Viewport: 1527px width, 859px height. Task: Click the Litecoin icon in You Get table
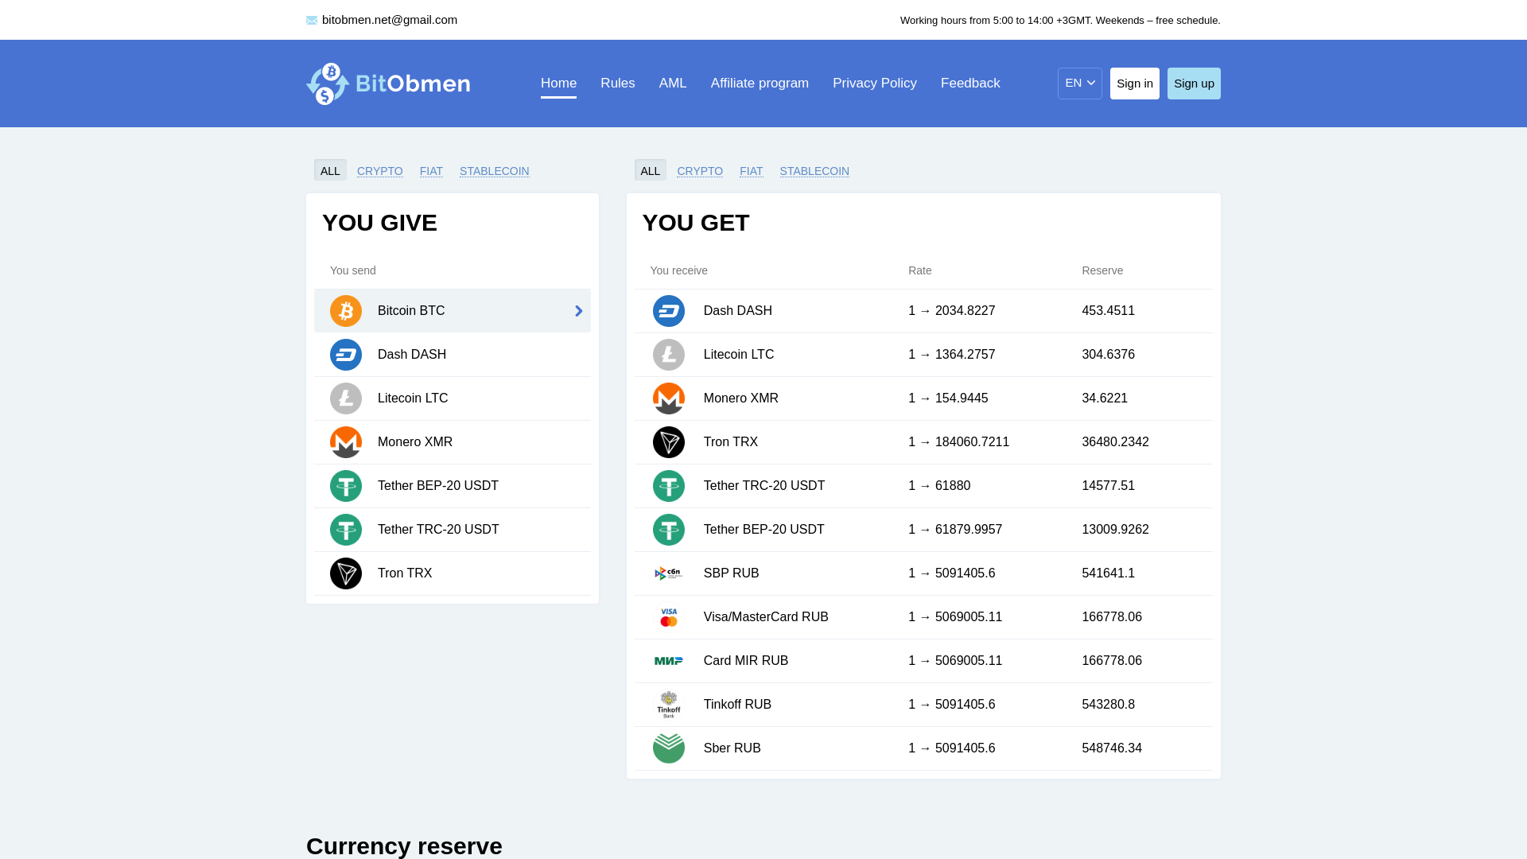pos(669,355)
